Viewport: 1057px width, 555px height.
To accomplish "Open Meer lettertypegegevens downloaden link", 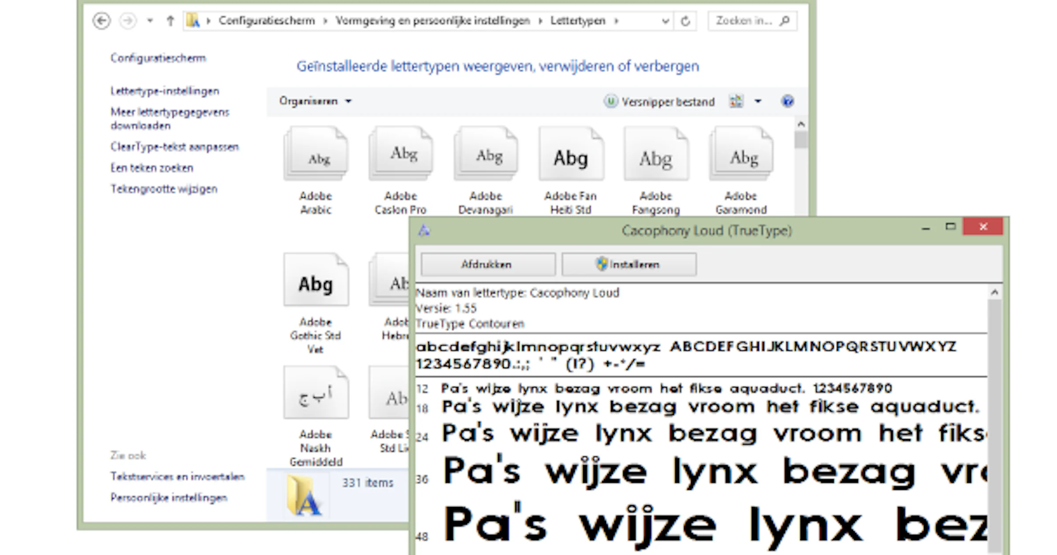I will 170,119.
